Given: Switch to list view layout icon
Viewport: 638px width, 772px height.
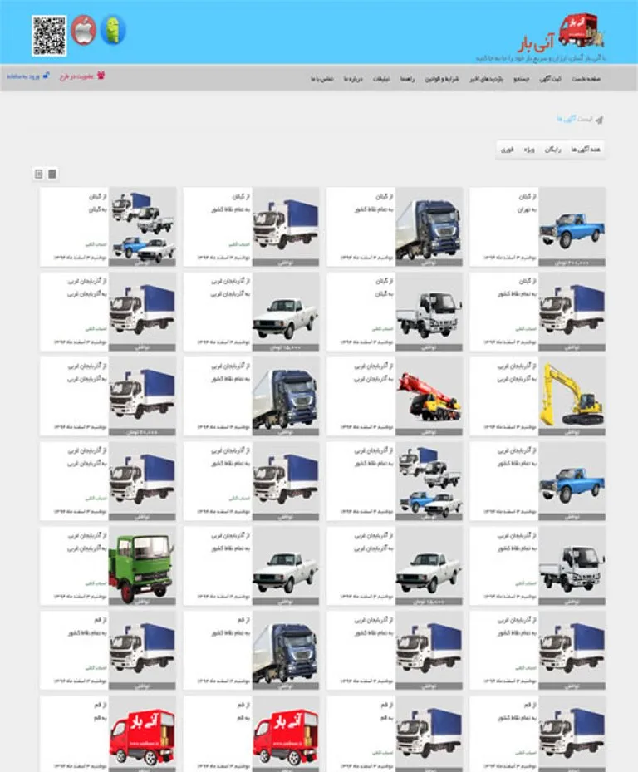Looking at the screenshot, I should (38, 174).
